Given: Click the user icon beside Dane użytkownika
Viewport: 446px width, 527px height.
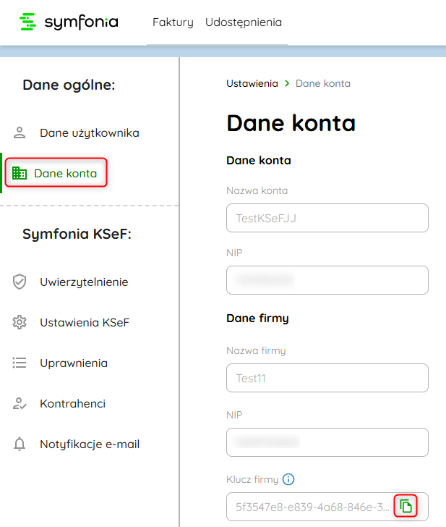Looking at the screenshot, I should pyautogui.click(x=20, y=133).
